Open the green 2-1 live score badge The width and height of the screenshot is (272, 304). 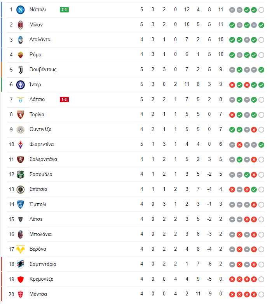[64, 10]
